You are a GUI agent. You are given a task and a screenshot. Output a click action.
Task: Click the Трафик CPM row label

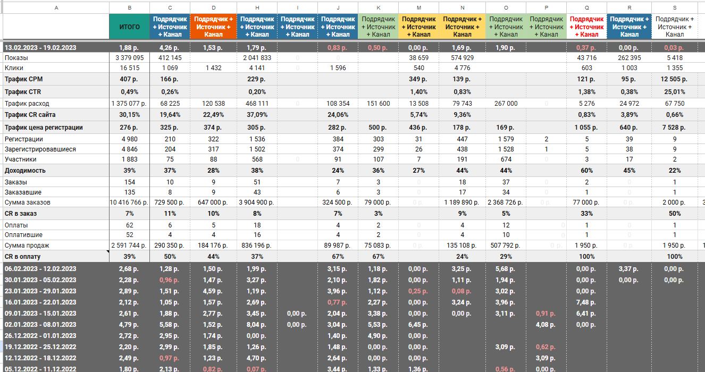pos(22,79)
